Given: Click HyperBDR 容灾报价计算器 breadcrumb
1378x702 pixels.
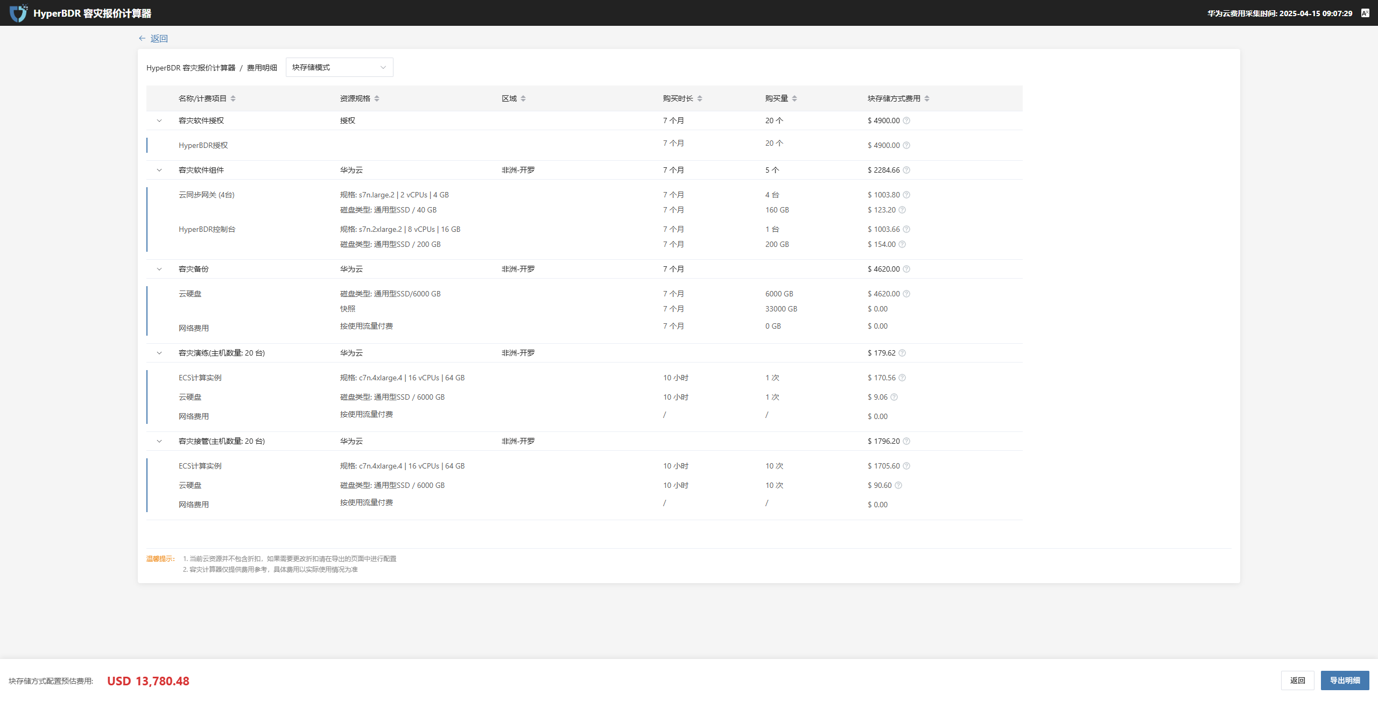Looking at the screenshot, I should coord(191,68).
